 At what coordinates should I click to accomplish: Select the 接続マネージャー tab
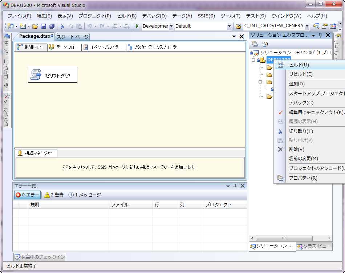(36, 153)
